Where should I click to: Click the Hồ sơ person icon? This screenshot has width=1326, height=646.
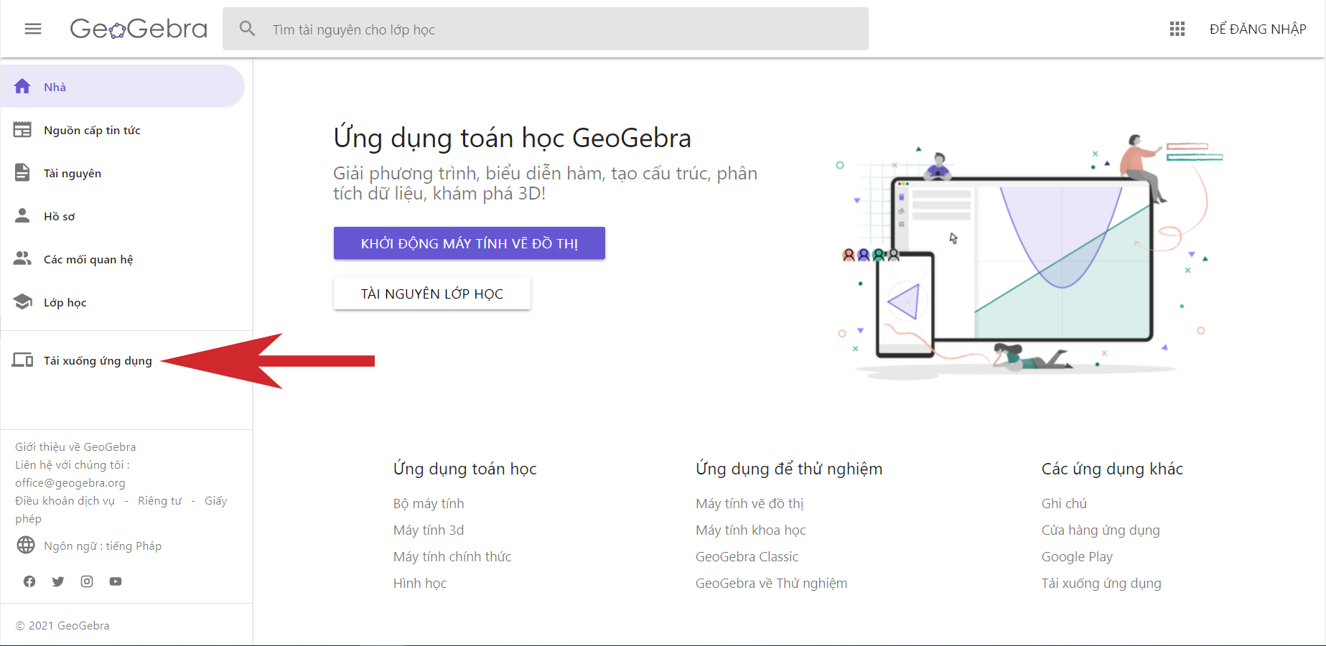[x=22, y=215]
